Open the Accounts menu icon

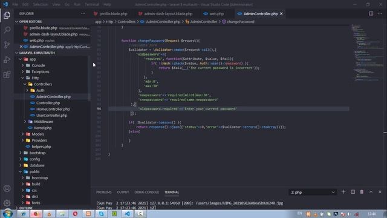(x=7, y=188)
